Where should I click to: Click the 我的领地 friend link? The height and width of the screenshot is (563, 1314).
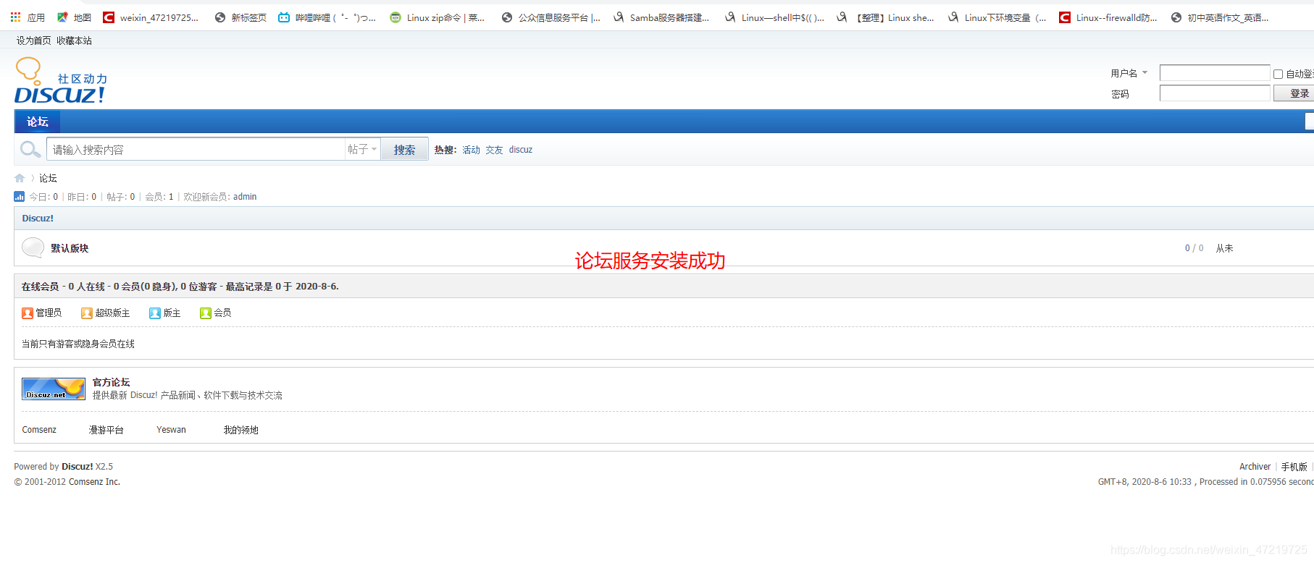[241, 430]
